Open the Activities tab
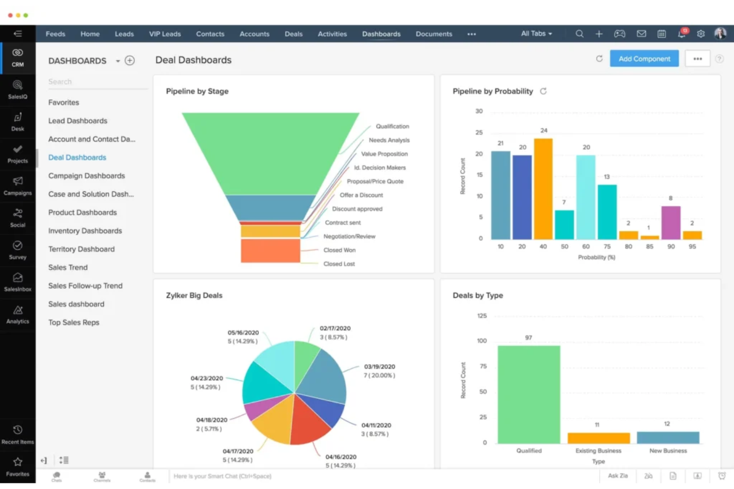 click(332, 34)
